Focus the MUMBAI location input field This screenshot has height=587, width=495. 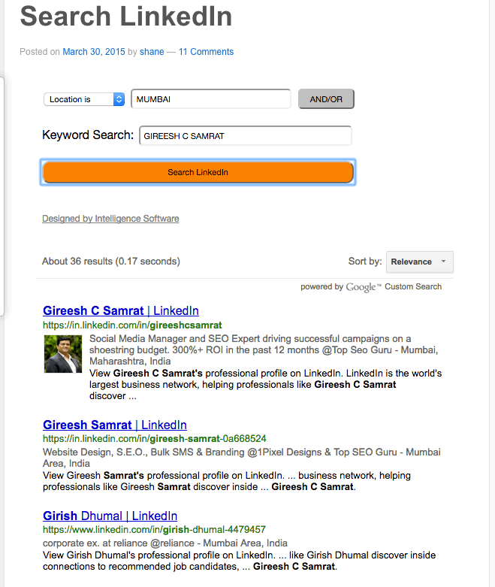(210, 99)
